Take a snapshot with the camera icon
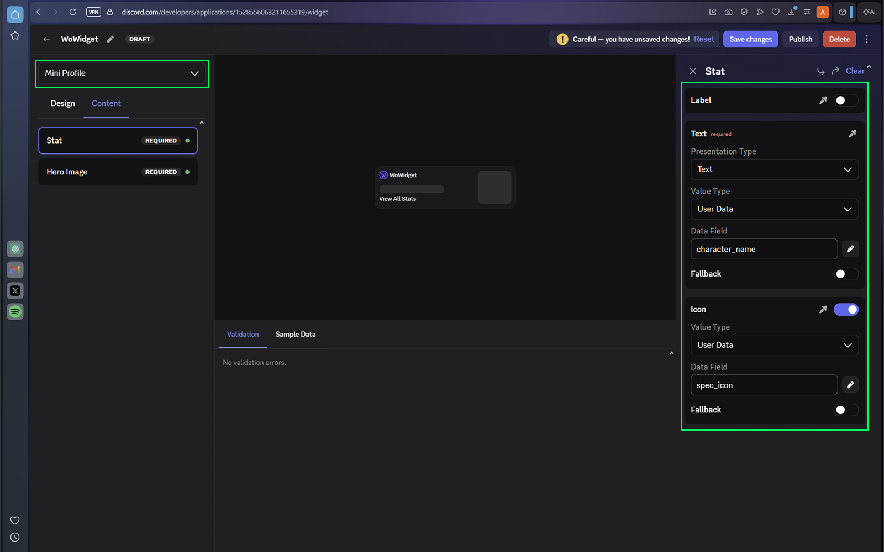 729,12
